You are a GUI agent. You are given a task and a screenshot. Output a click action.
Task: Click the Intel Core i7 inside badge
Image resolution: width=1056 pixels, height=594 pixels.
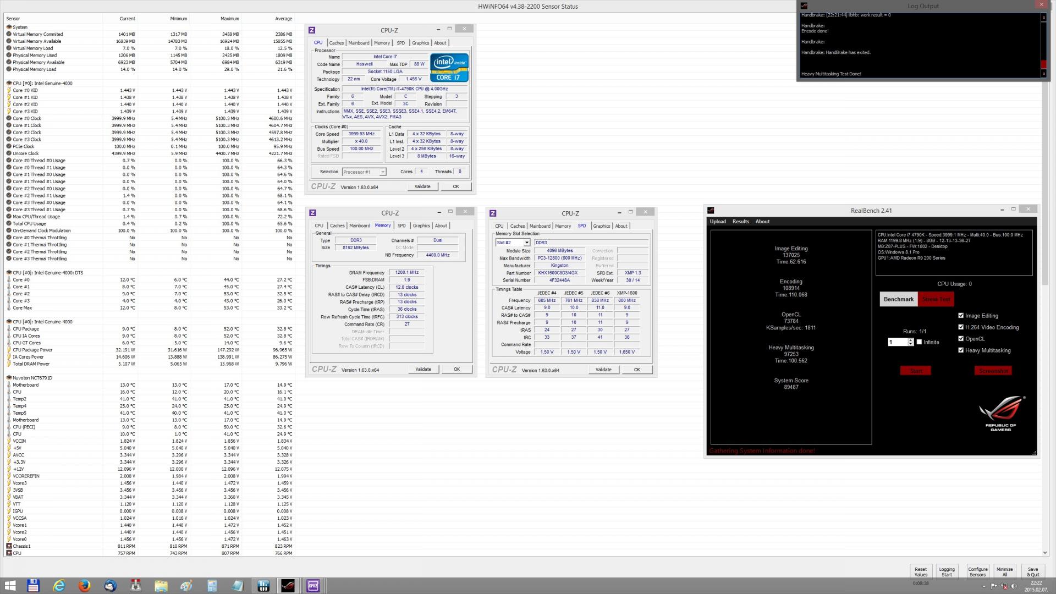pos(449,68)
